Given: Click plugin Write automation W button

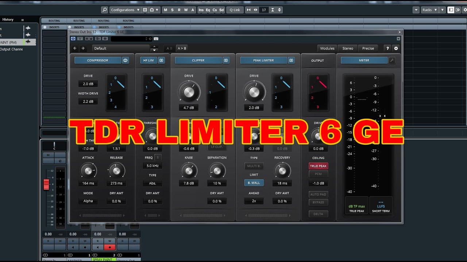Looking at the screenshot, I should point(91,39).
